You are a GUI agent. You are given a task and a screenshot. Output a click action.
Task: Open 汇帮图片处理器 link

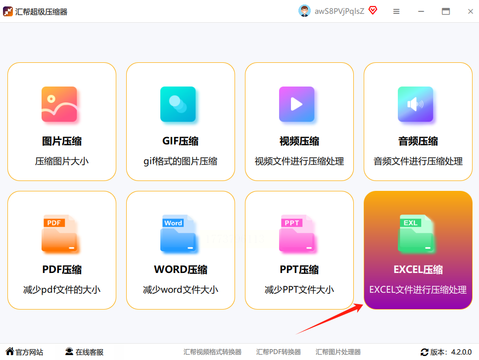tap(338, 352)
